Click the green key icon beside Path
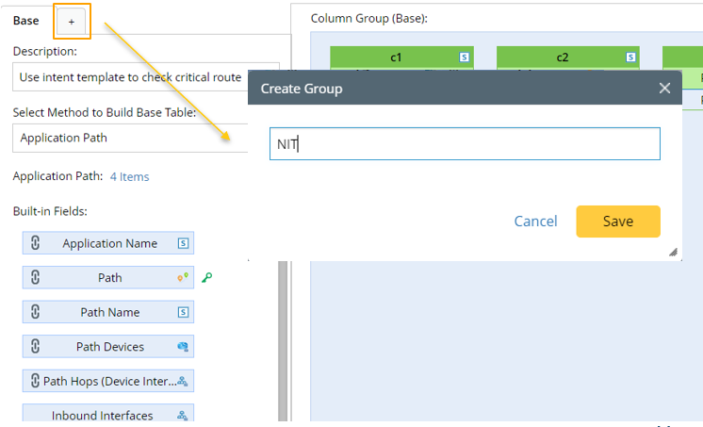The height and width of the screenshot is (427, 703). click(207, 277)
